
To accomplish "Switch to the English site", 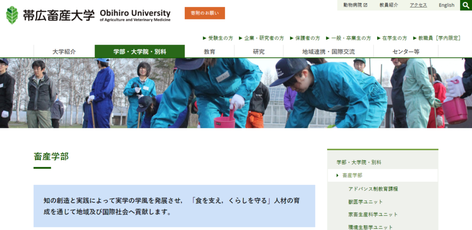I will click(446, 5).
